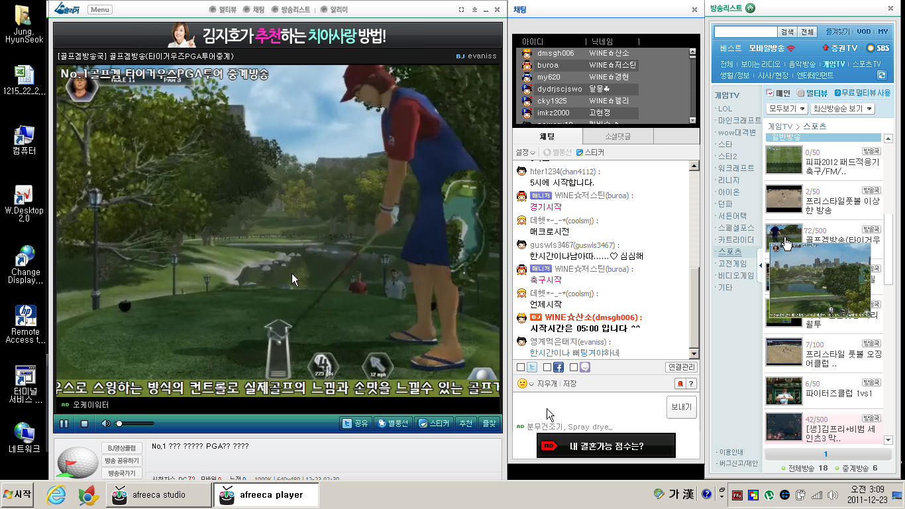Refresh the broadcast list icon
The width and height of the screenshot is (905, 509).
(882, 76)
